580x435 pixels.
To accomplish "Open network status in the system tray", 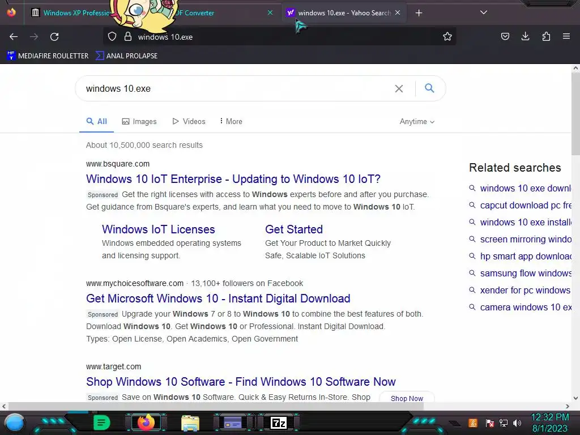I will [504, 423].
